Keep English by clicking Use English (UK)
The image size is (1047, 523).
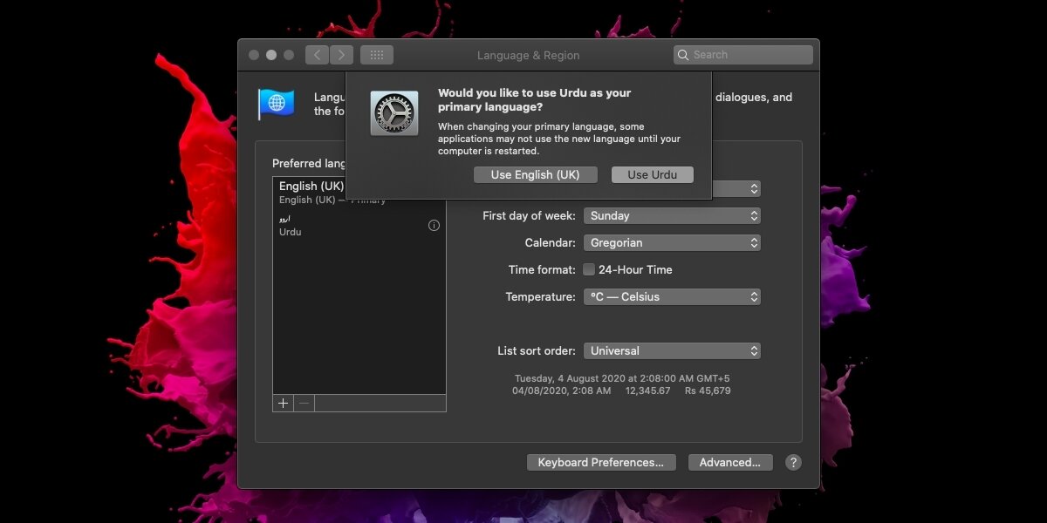point(535,174)
